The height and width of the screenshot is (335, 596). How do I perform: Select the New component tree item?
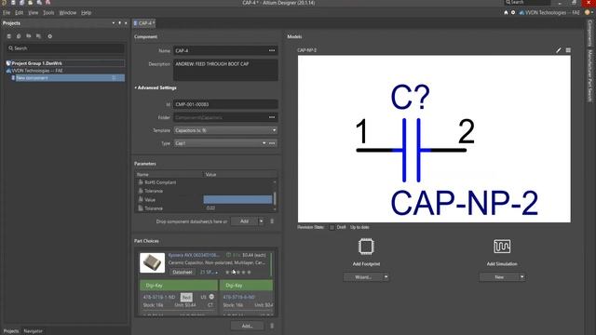(x=68, y=78)
